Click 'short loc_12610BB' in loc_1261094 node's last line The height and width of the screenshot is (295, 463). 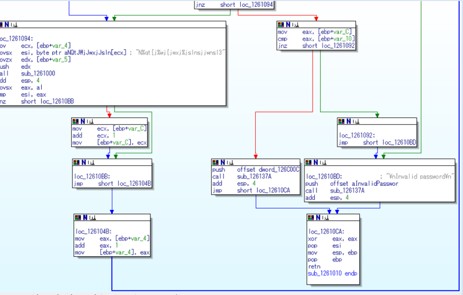(47, 101)
